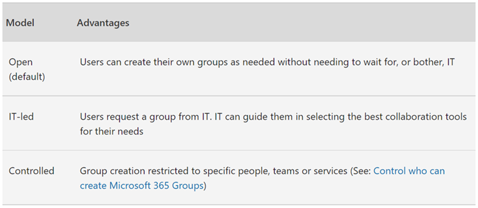Click the create Microsoft 365 Groups link text
The image size is (478, 208).
pos(141,185)
